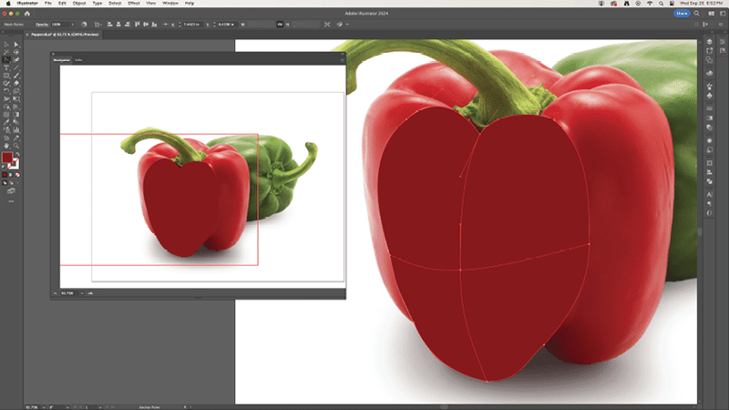Select the Zoom tool magnifier

(16, 146)
